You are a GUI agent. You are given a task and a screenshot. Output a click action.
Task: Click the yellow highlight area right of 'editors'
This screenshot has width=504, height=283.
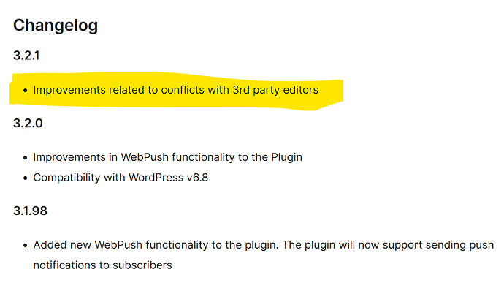coord(331,91)
